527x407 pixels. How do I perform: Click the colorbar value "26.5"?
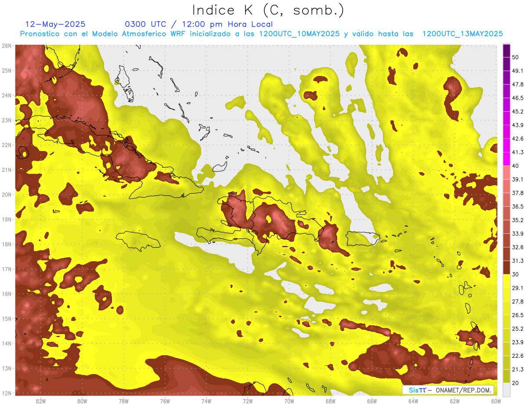(x=517, y=315)
